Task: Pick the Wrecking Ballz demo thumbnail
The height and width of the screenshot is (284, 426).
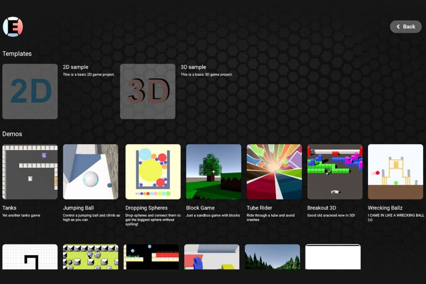Action: coord(395,172)
